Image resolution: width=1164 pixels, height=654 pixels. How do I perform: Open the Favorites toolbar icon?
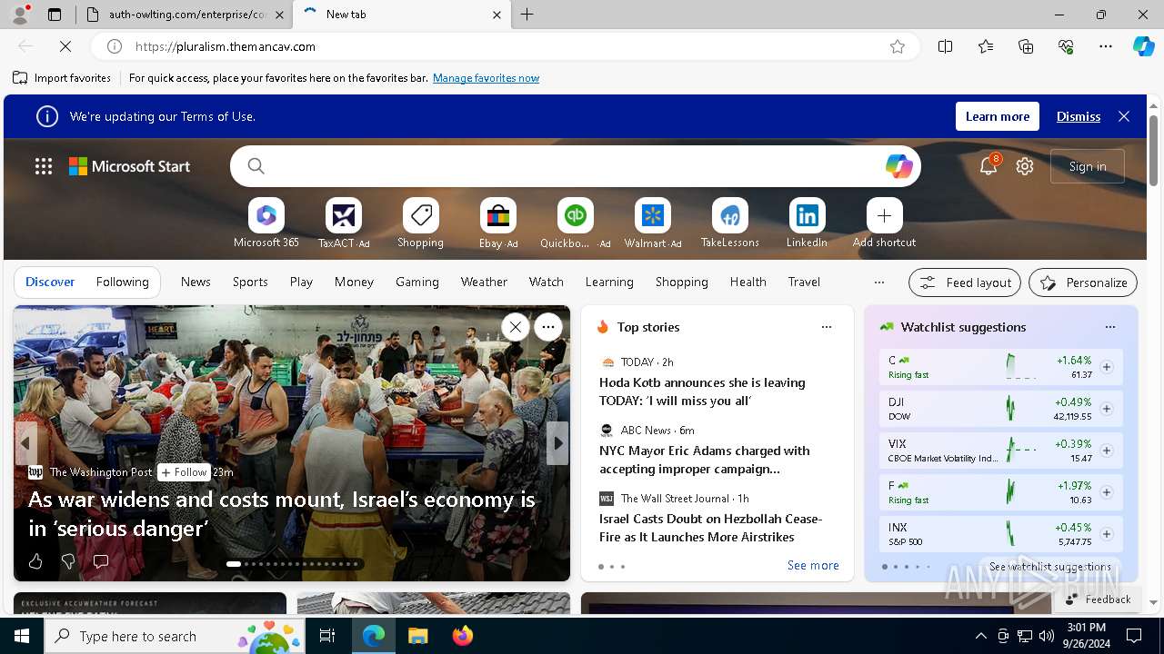[x=986, y=46]
